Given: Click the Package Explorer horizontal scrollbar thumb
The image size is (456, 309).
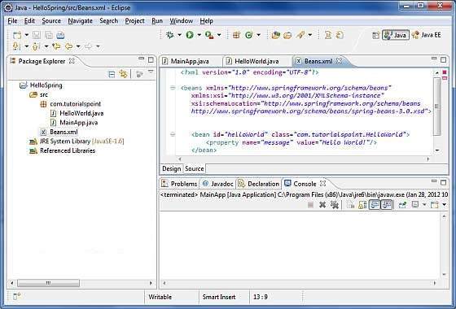Looking at the screenshot, I should pos(48,283).
